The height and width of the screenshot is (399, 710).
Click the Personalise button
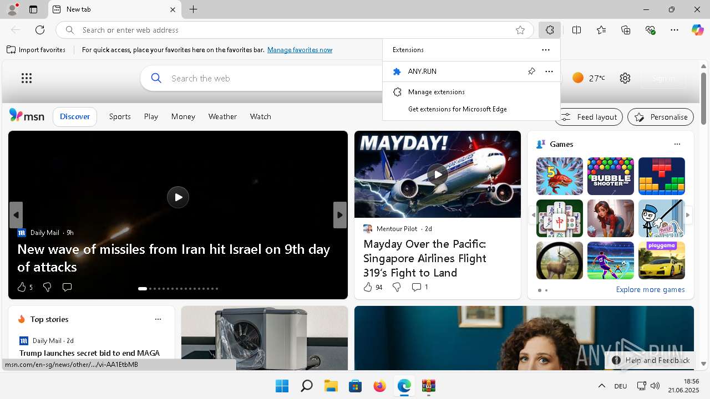point(661,117)
